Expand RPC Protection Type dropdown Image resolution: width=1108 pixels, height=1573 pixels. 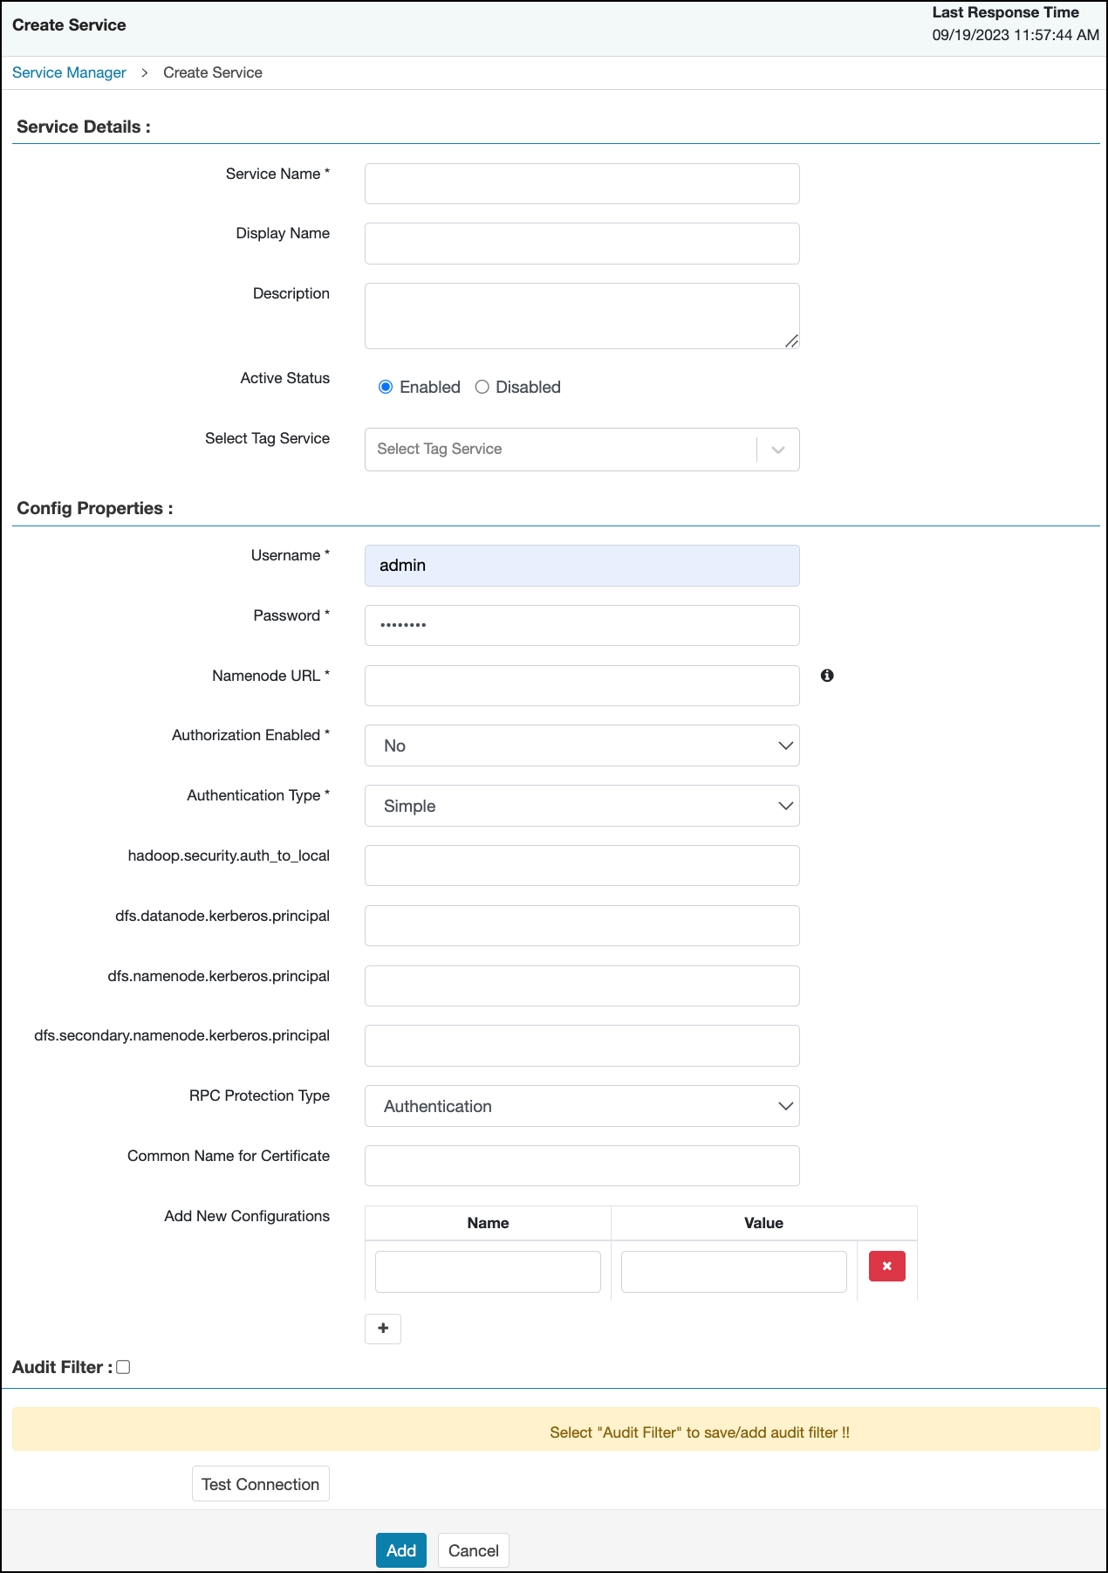(x=581, y=1106)
